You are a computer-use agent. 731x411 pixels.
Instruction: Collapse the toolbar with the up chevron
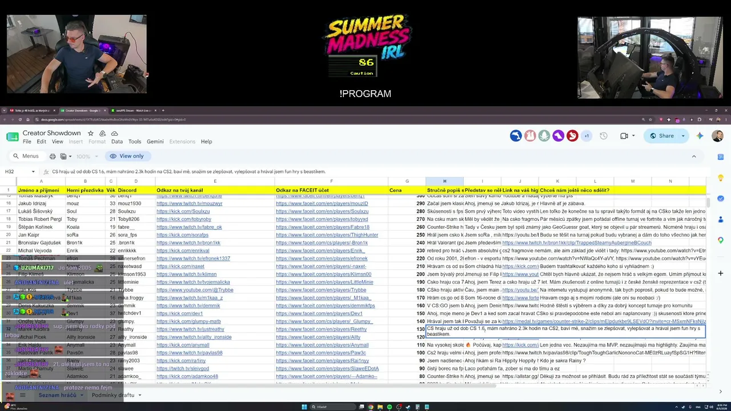coord(694,156)
